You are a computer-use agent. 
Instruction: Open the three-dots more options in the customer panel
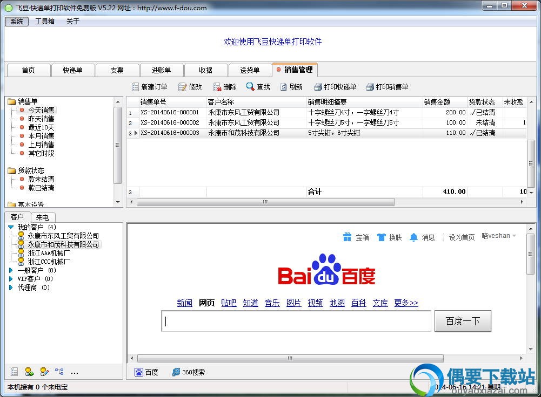click(x=74, y=373)
